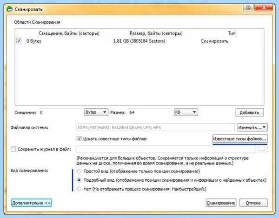Screen dimensions: 279x218
Task: Select Подробный вид radio button
Action: [79, 180]
